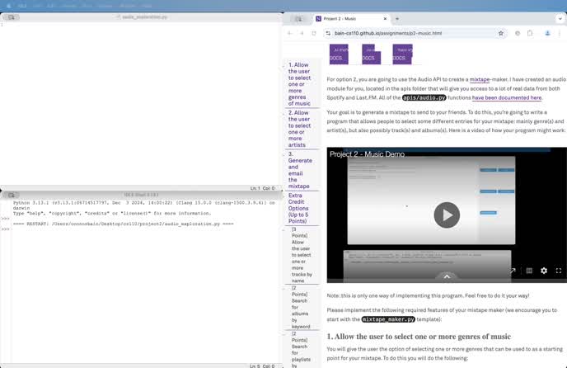This screenshot has height=368, width=567.
Task: Expand the upward chevron at the video bottom
Action: (447, 276)
